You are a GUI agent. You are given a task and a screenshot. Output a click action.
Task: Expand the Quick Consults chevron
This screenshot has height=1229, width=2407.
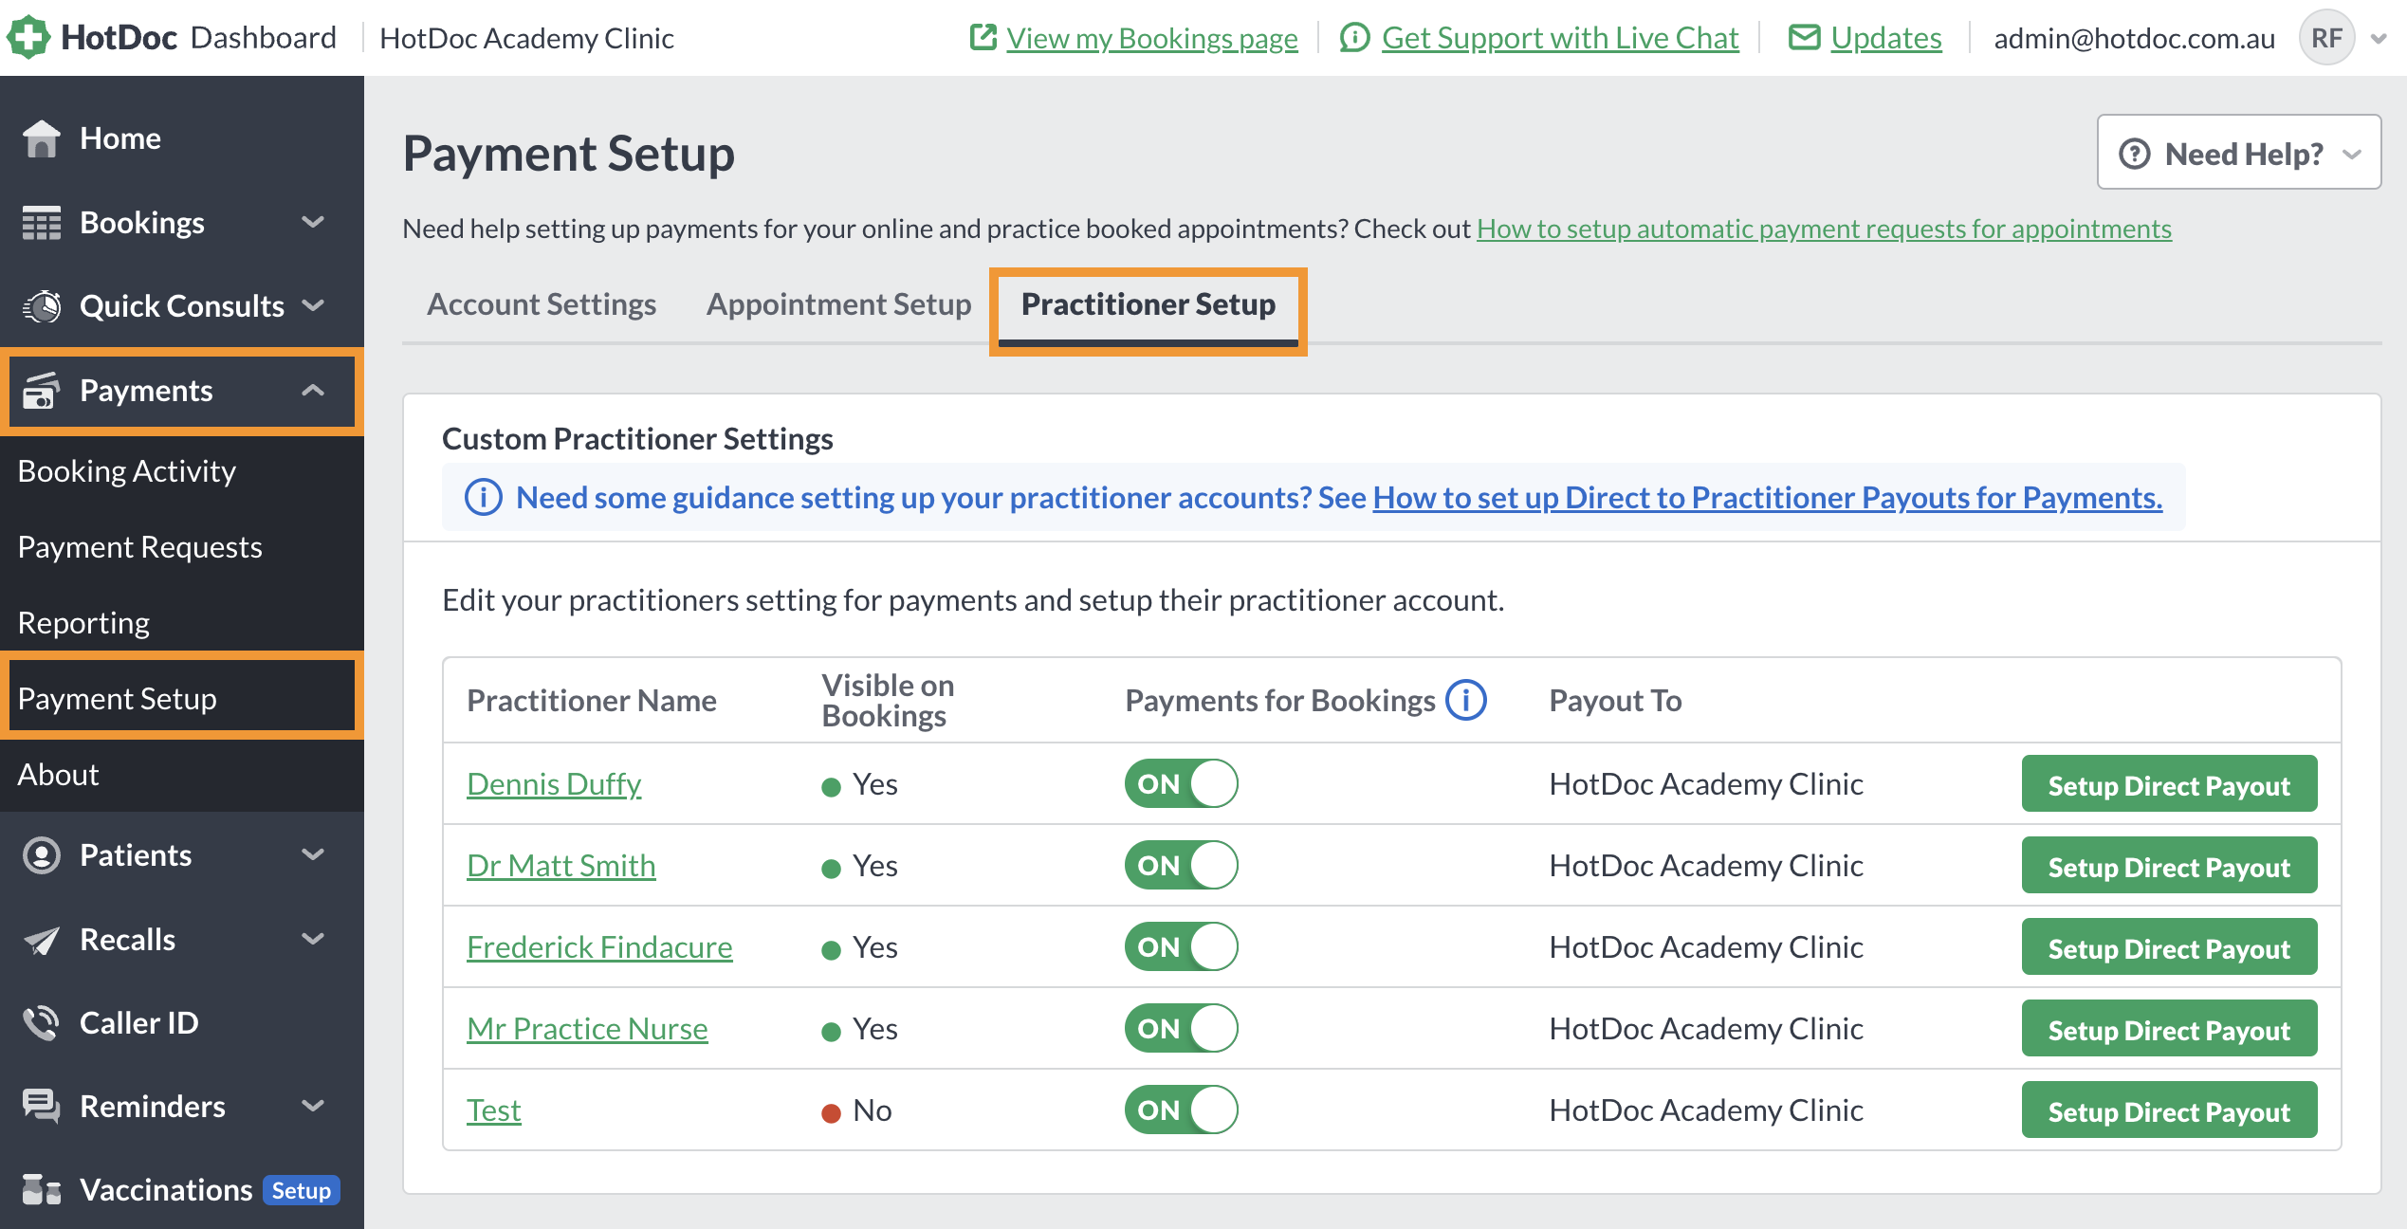[313, 306]
